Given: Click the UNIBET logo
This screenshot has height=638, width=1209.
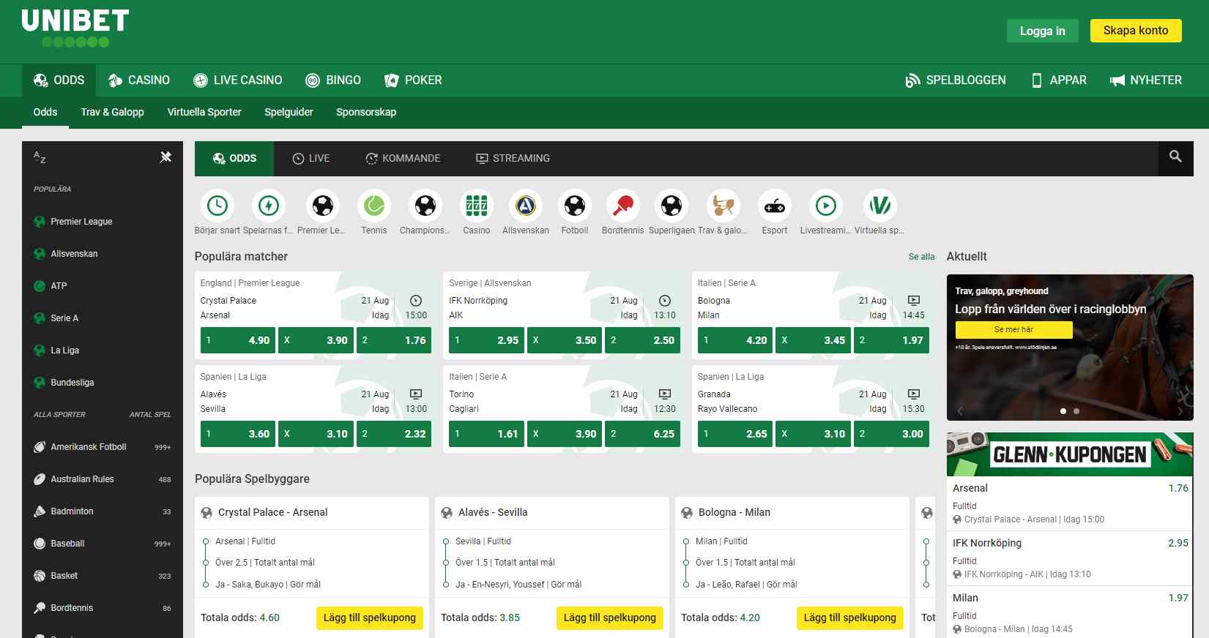Looking at the screenshot, I should (x=75, y=28).
